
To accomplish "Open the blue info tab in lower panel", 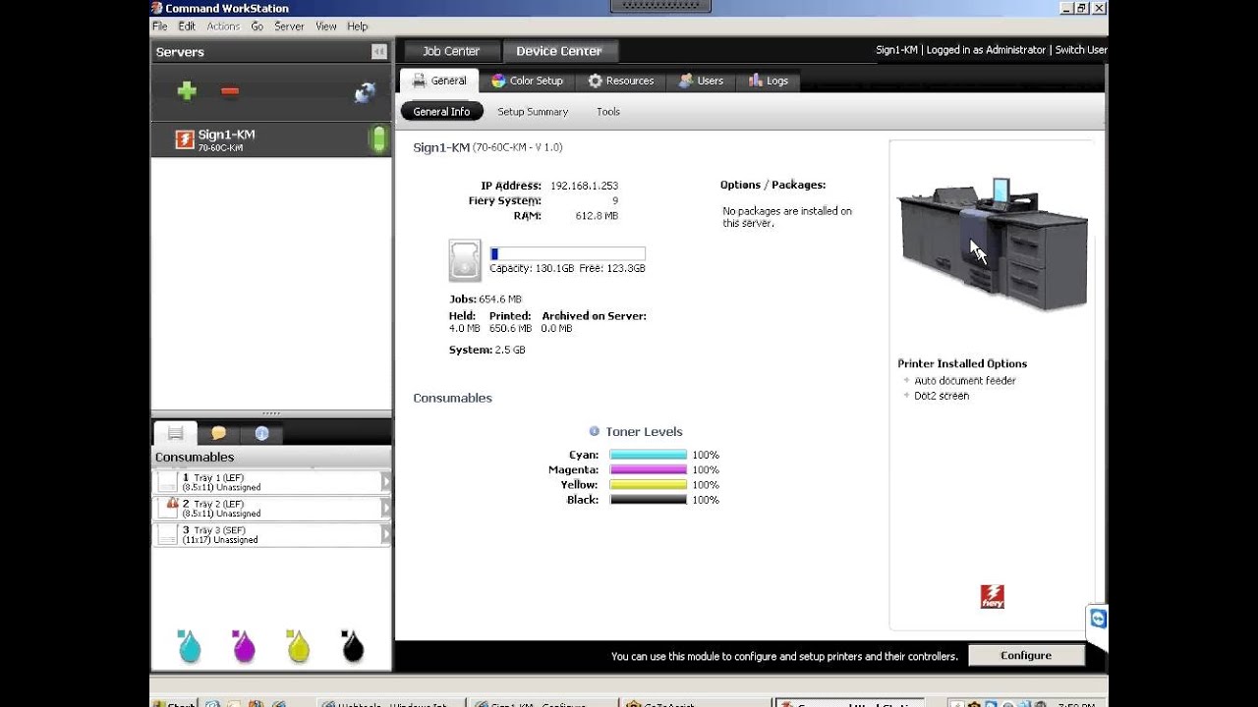I will pyautogui.click(x=261, y=433).
